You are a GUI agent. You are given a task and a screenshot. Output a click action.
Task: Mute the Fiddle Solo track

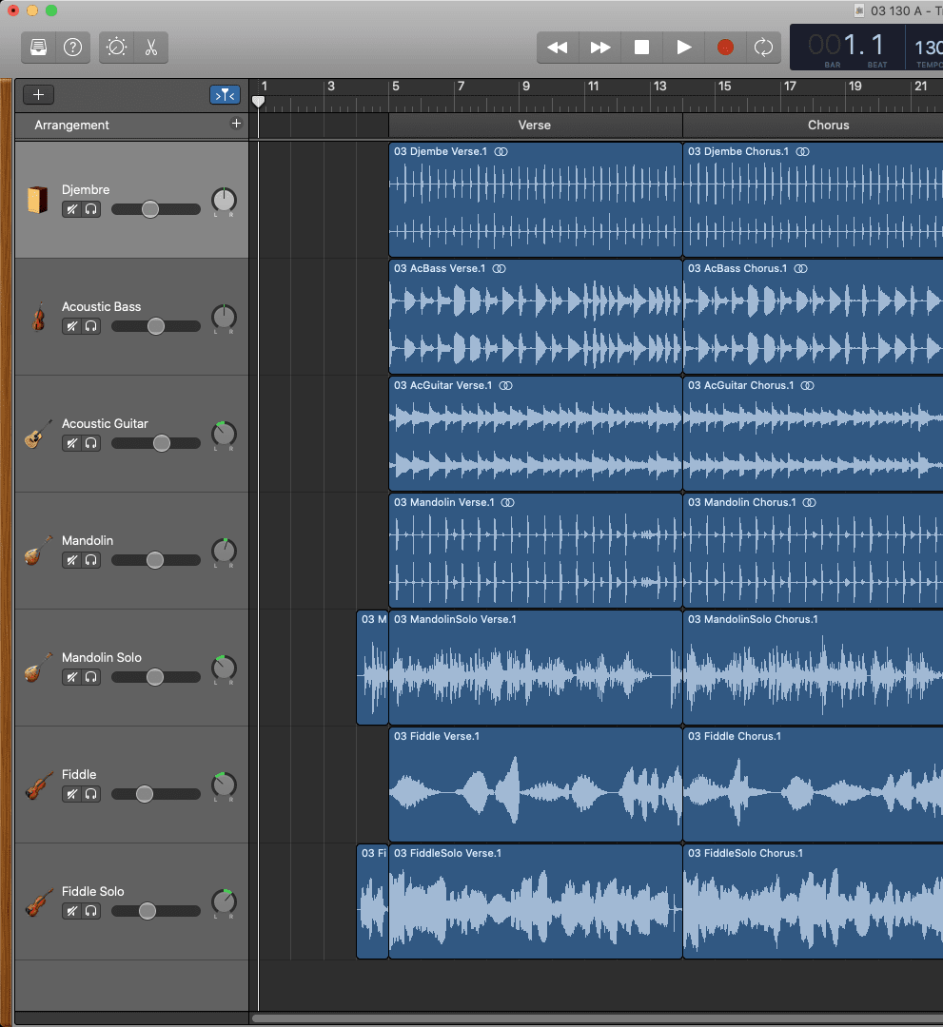click(71, 911)
